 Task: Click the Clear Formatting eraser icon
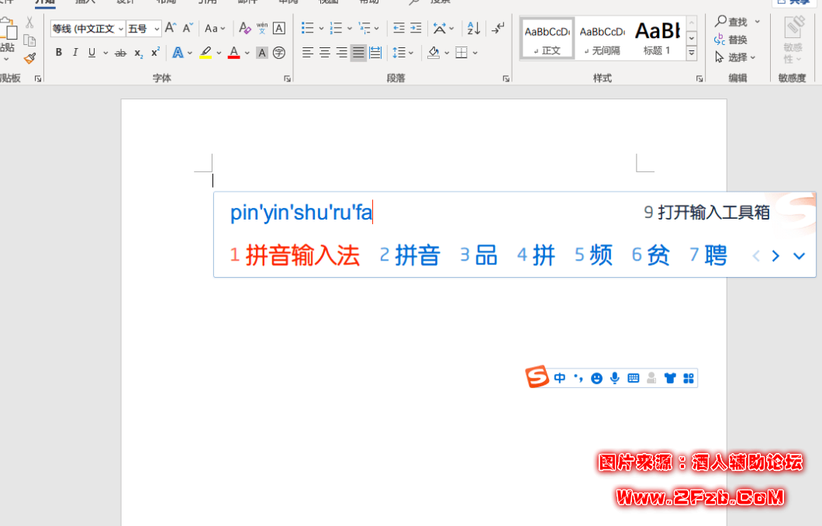(x=245, y=29)
